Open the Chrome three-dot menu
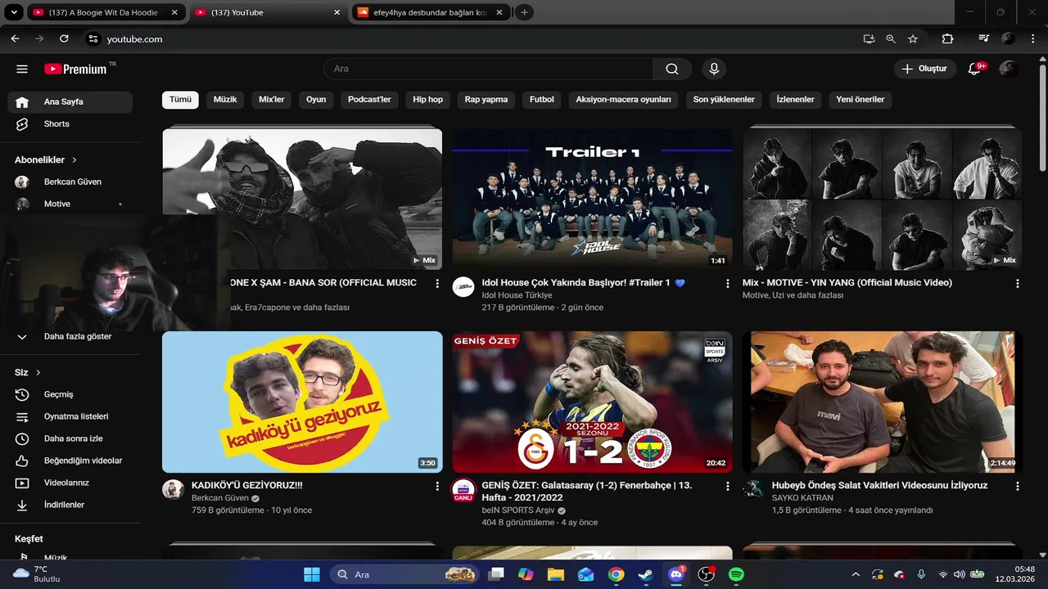Image resolution: width=1048 pixels, height=589 pixels. tap(1032, 38)
